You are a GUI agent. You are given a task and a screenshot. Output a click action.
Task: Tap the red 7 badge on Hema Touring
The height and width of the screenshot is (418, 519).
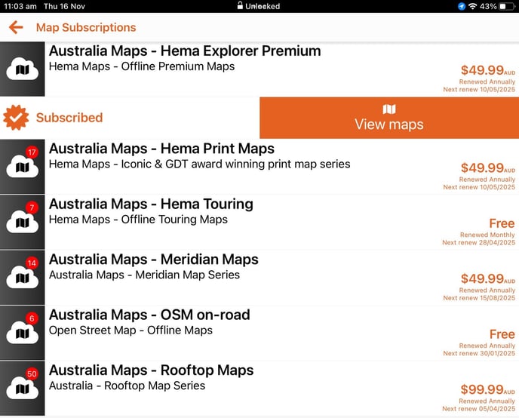coord(32,207)
